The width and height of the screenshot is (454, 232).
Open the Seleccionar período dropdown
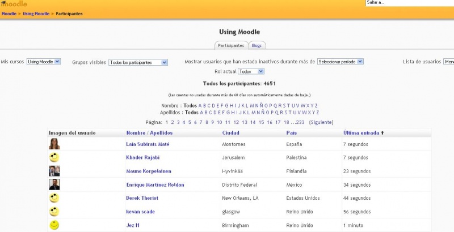tap(340, 62)
